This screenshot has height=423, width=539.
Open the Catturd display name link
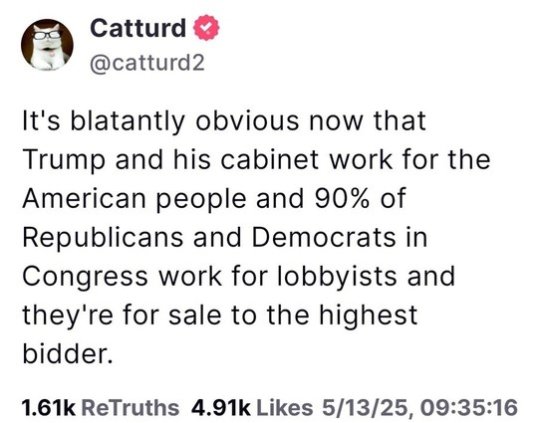(137, 28)
